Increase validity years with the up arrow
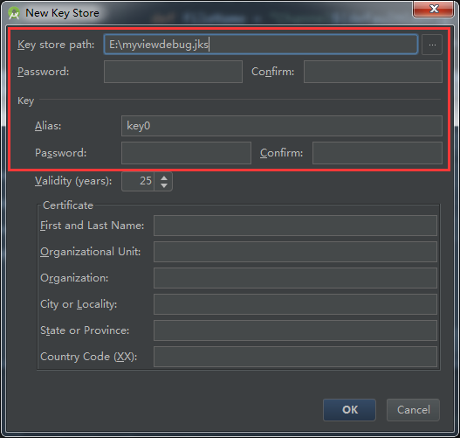The width and height of the screenshot is (460, 438). point(164,177)
